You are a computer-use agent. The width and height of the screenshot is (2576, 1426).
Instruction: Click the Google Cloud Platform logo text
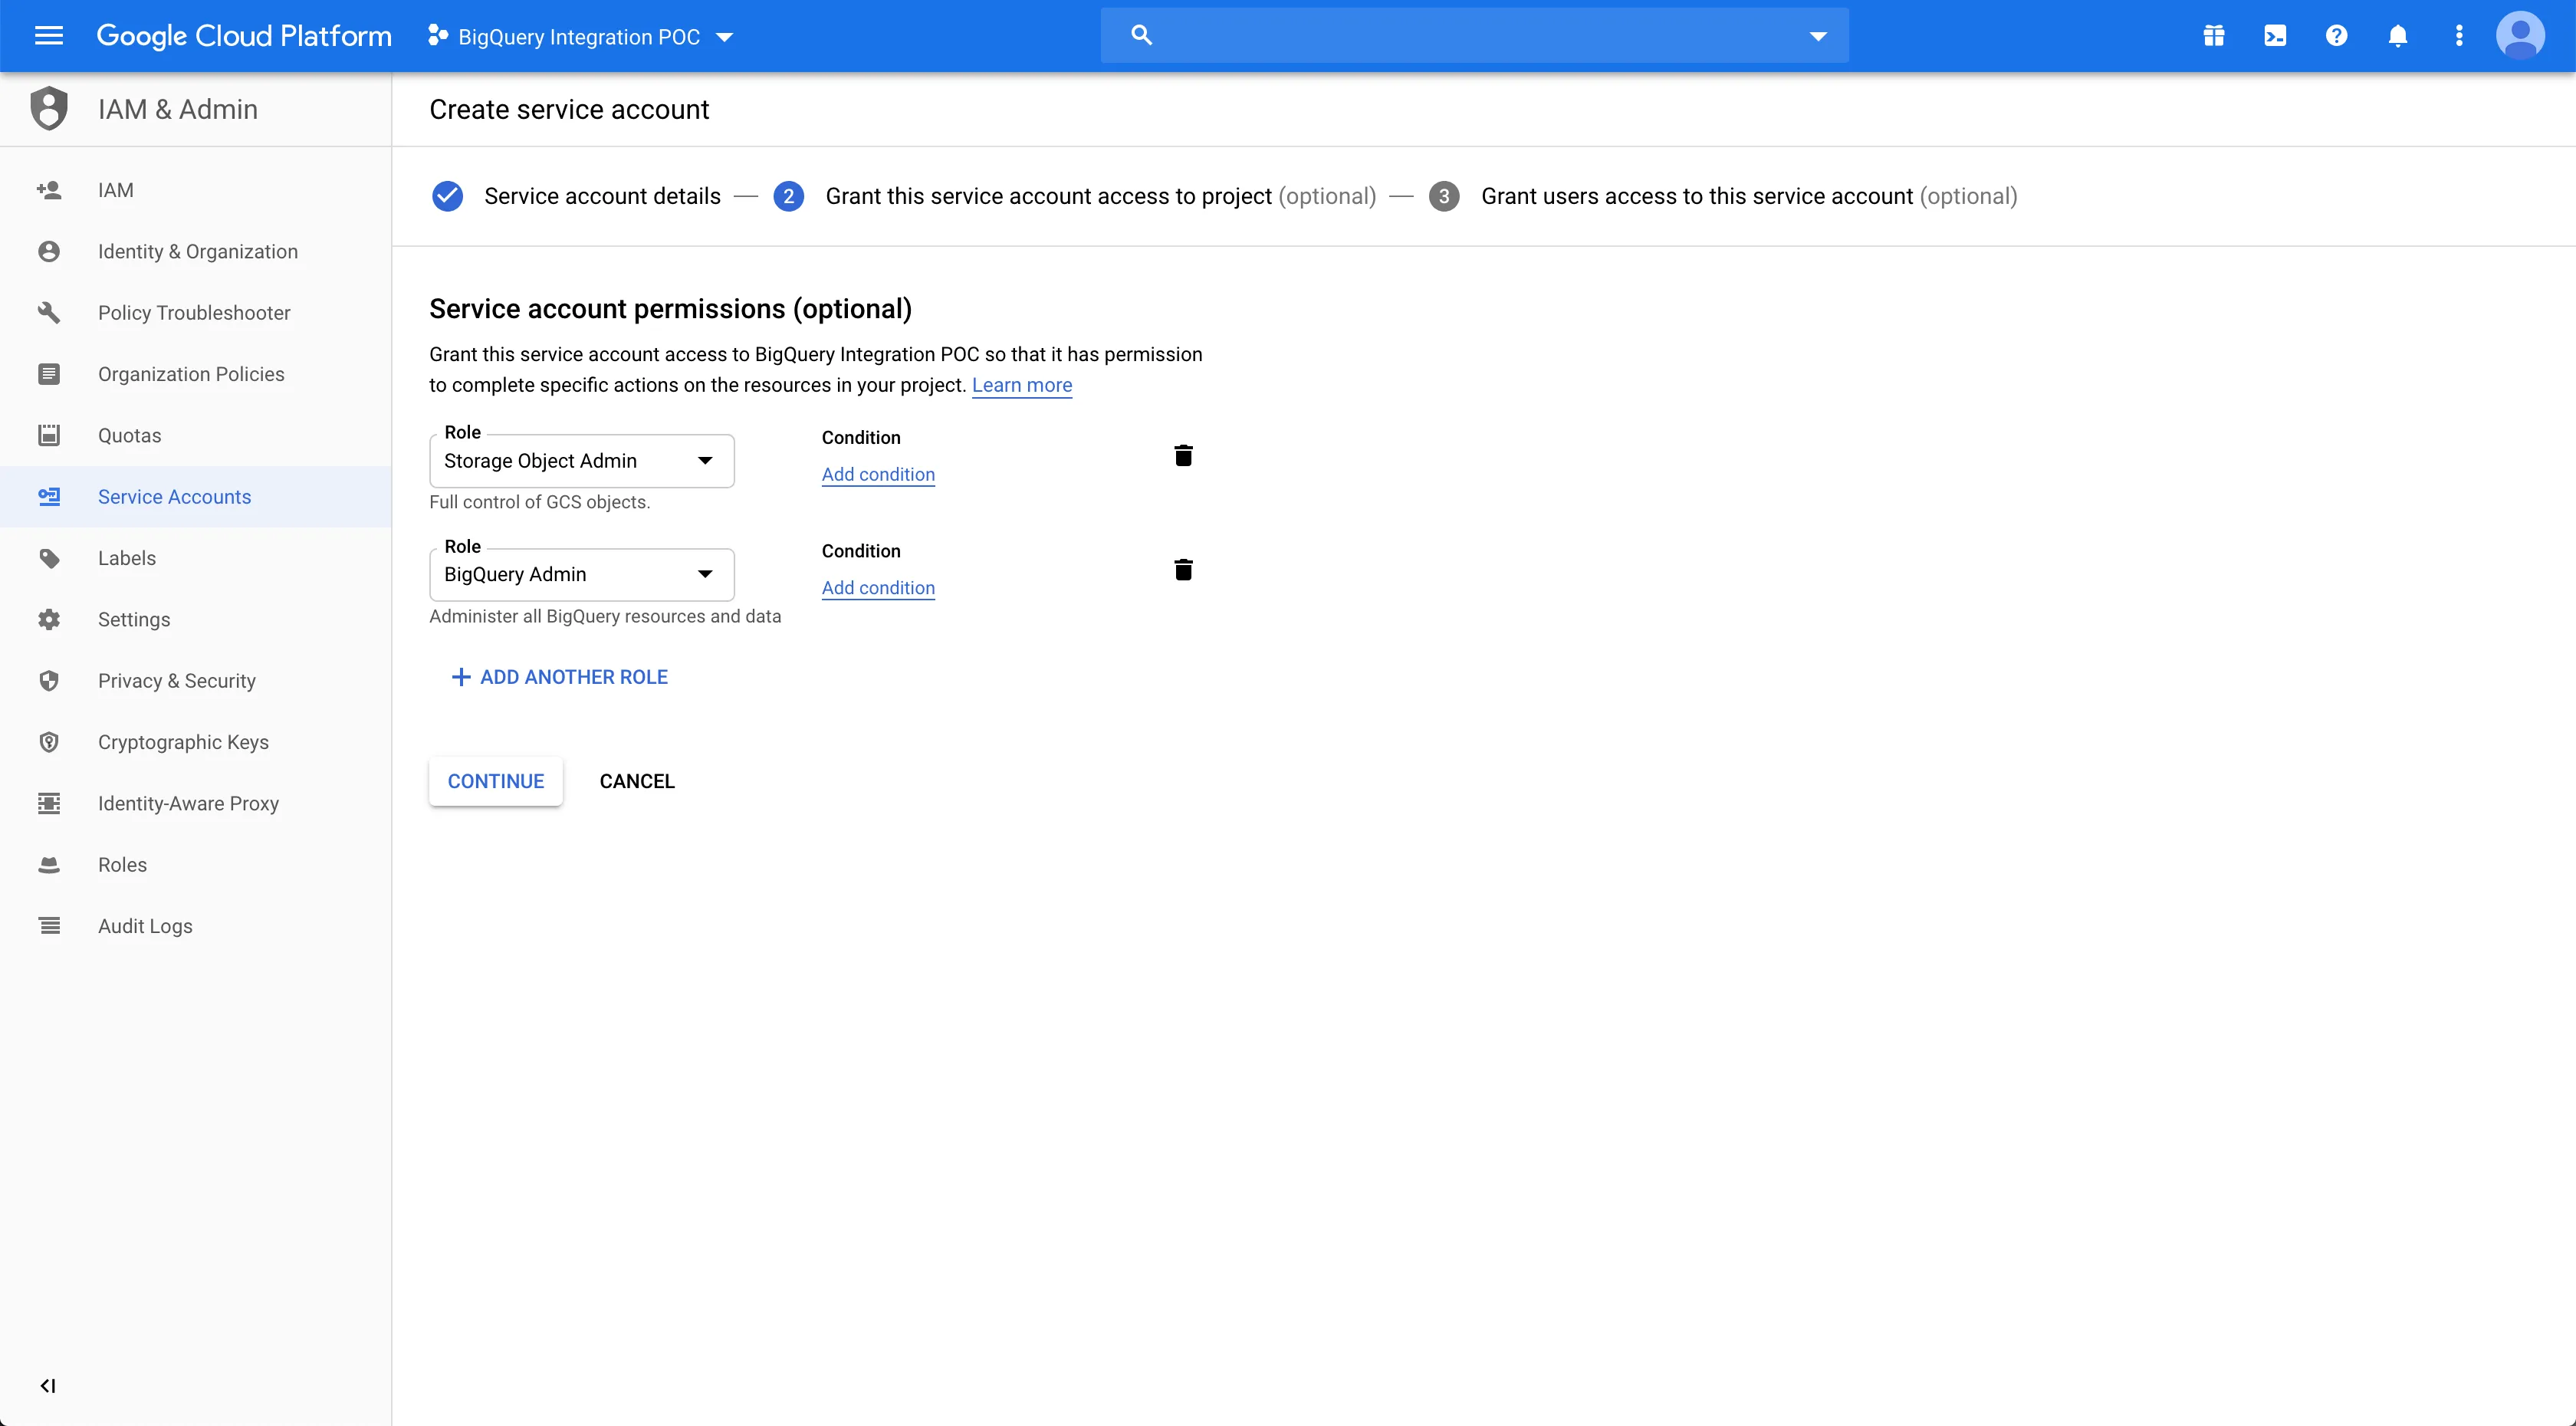244,36
